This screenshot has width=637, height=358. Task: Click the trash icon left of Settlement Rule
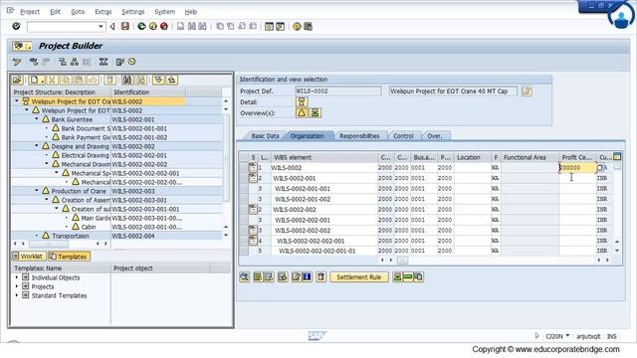coord(320,276)
